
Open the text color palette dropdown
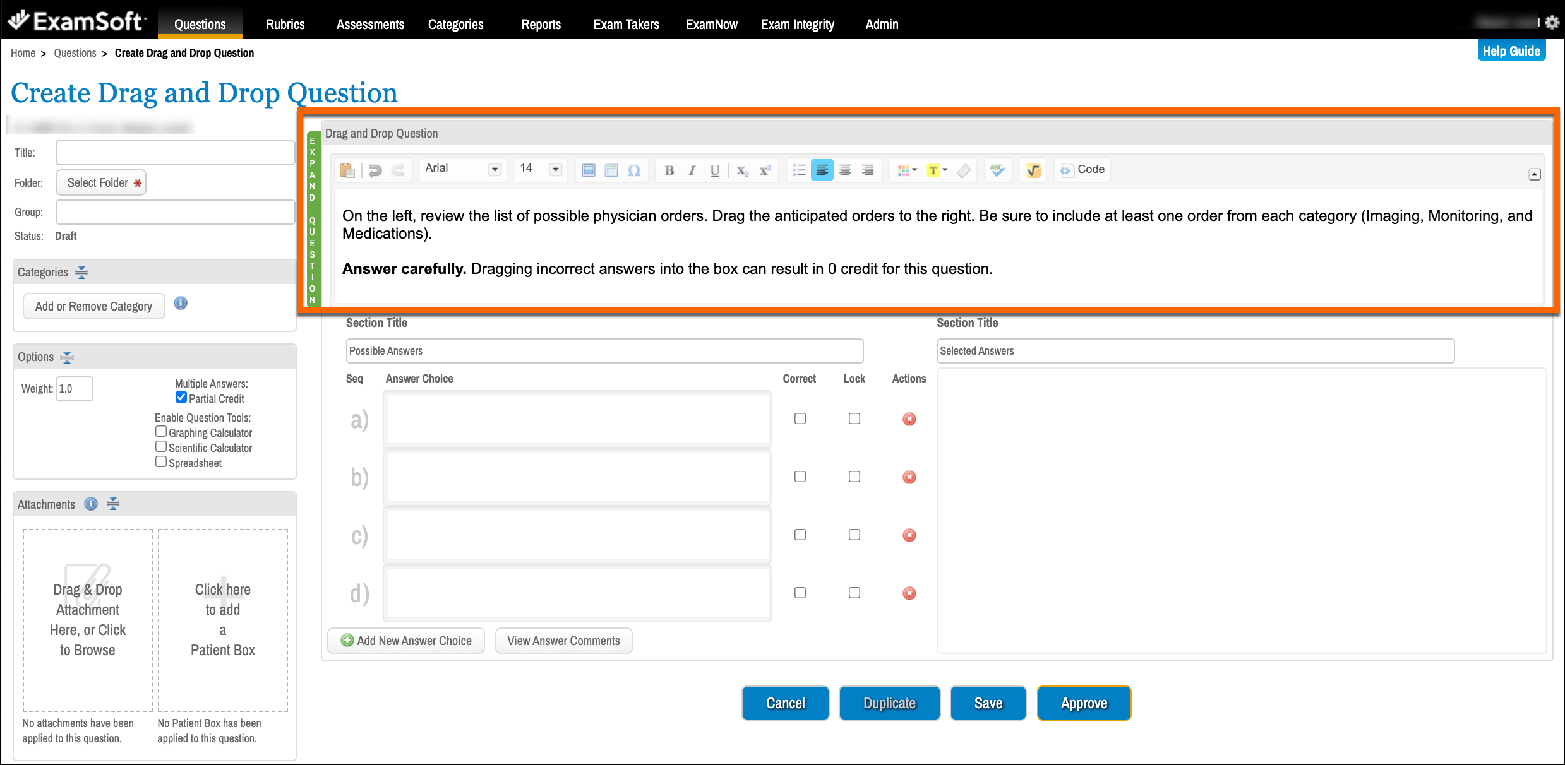click(x=907, y=170)
